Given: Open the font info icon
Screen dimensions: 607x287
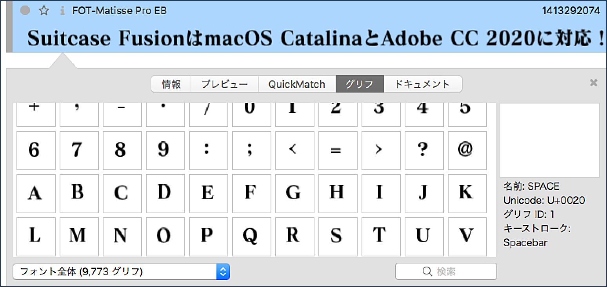Looking at the screenshot, I should click(62, 11).
